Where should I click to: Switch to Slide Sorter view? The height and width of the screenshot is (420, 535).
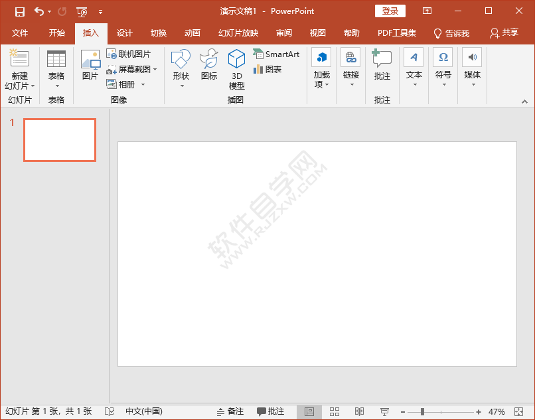click(x=334, y=411)
